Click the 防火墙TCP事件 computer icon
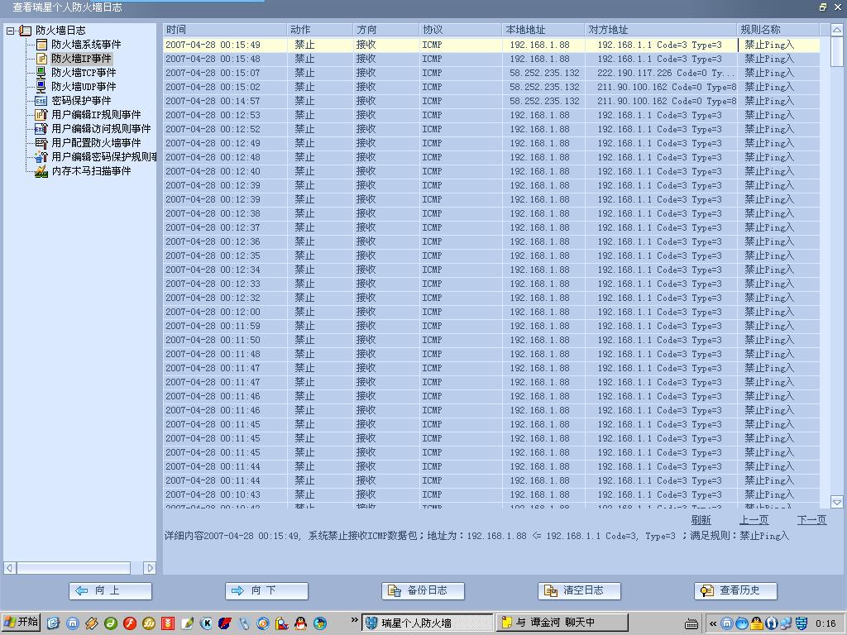The width and height of the screenshot is (847, 635). click(x=41, y=73)
